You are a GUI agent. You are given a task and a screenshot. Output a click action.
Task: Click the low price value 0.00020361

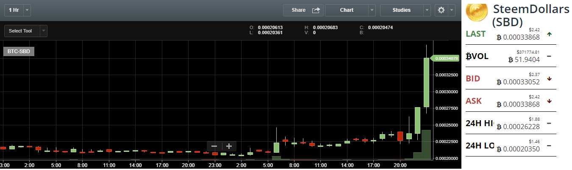[270, 32]
